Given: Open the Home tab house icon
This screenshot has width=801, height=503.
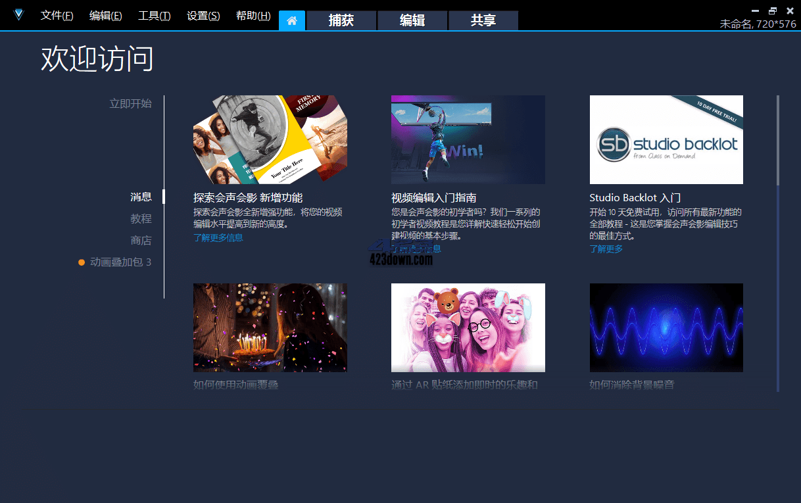Looking at the screenshot, I should pos(291,20).
